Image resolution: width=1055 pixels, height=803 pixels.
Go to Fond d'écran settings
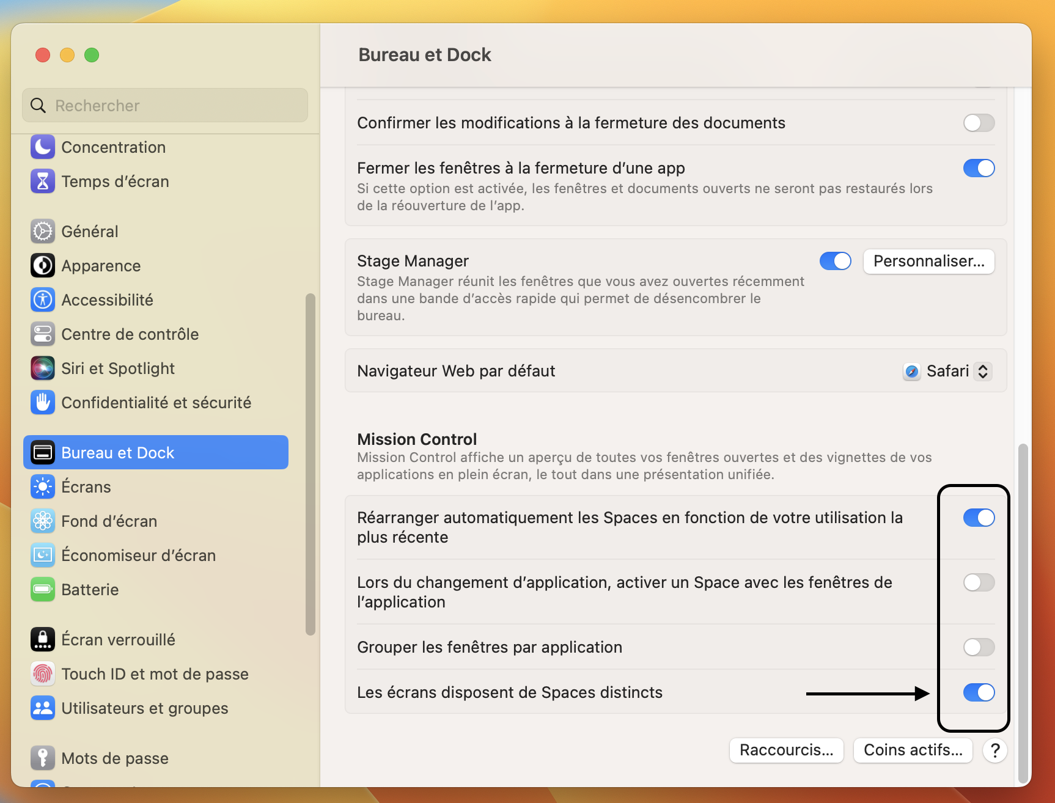click(x=109, y=521)
